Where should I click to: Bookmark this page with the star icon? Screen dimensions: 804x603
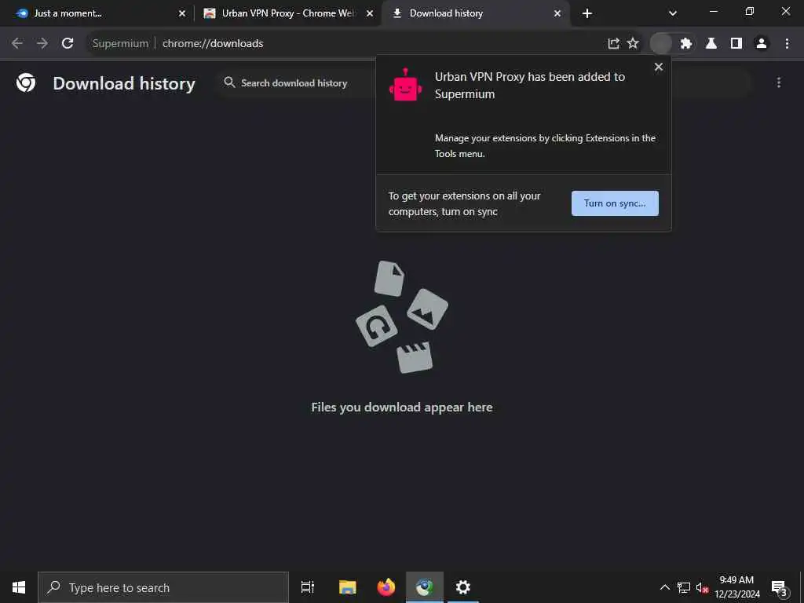click(x=634, y=44)
